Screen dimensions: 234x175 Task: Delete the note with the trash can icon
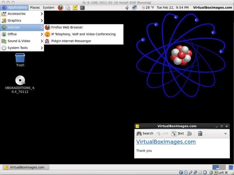pos(200,133)
